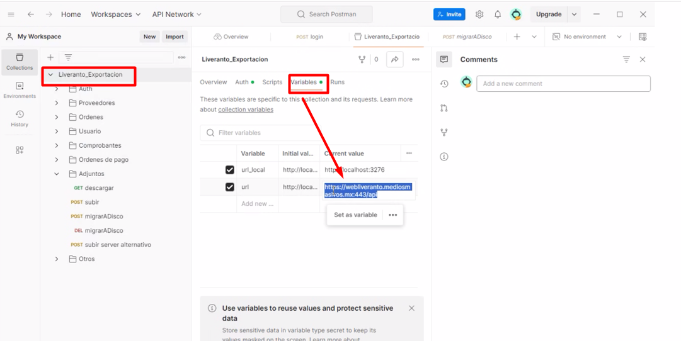This screenshot has width=681, height=341.
Task: Select the Comments icon in right sidebar
Action: pyautogui.click(x=444, y=59)
